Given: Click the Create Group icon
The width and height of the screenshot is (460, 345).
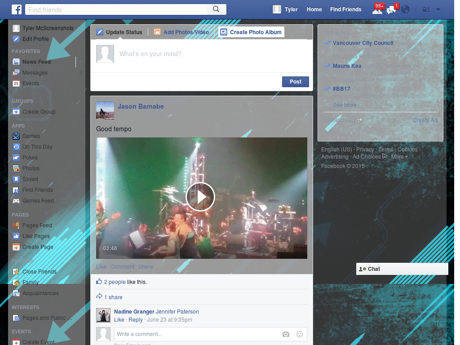Looking at the screenshot, I should (16, 112).
